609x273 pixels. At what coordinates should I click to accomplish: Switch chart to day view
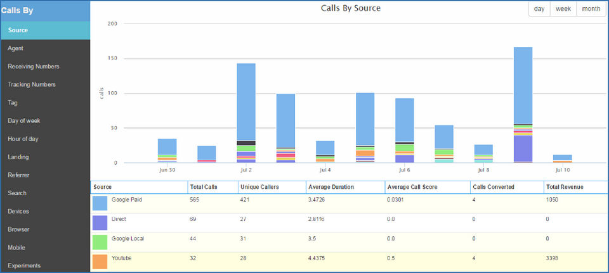(539, 9)
